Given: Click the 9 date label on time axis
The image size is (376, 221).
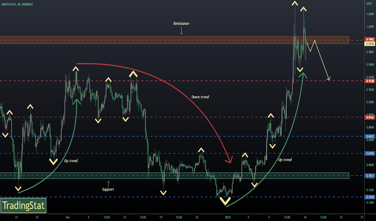Looking at the screenshot, I should (269, 217).
